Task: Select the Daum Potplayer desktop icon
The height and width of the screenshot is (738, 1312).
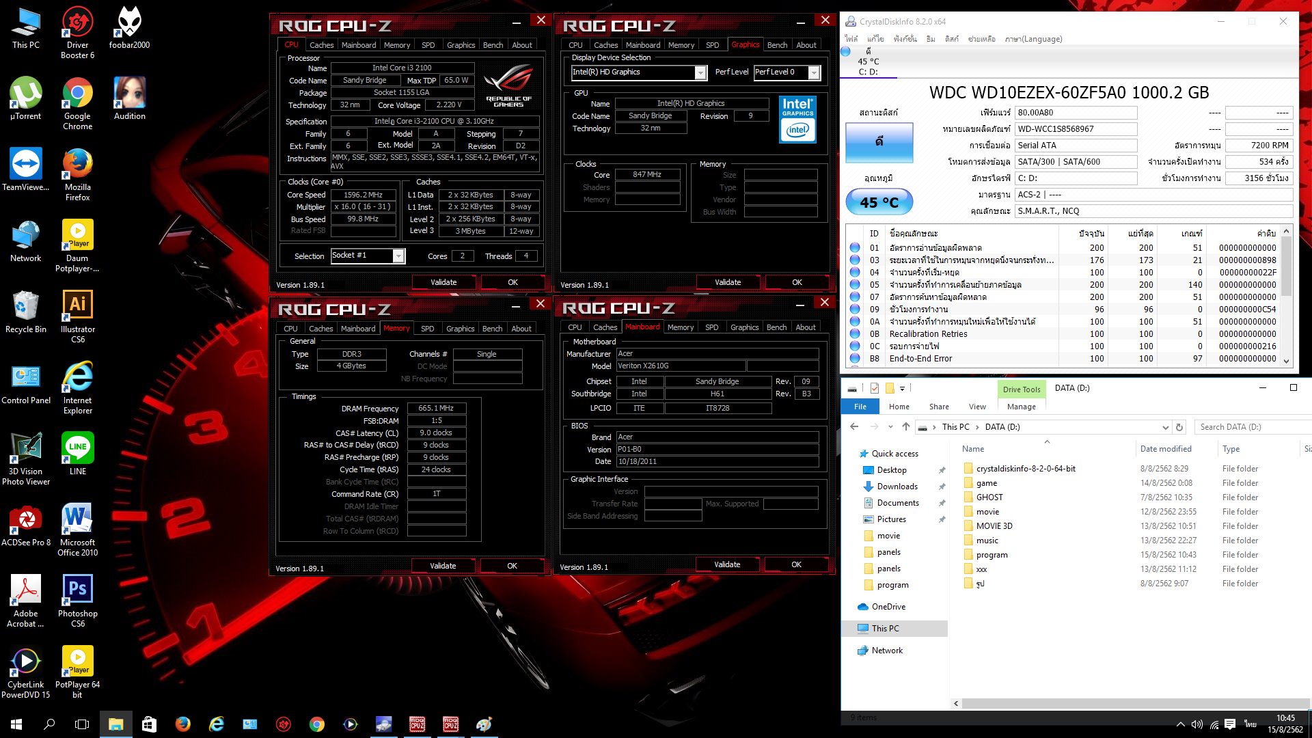Action: click(77, 246)
